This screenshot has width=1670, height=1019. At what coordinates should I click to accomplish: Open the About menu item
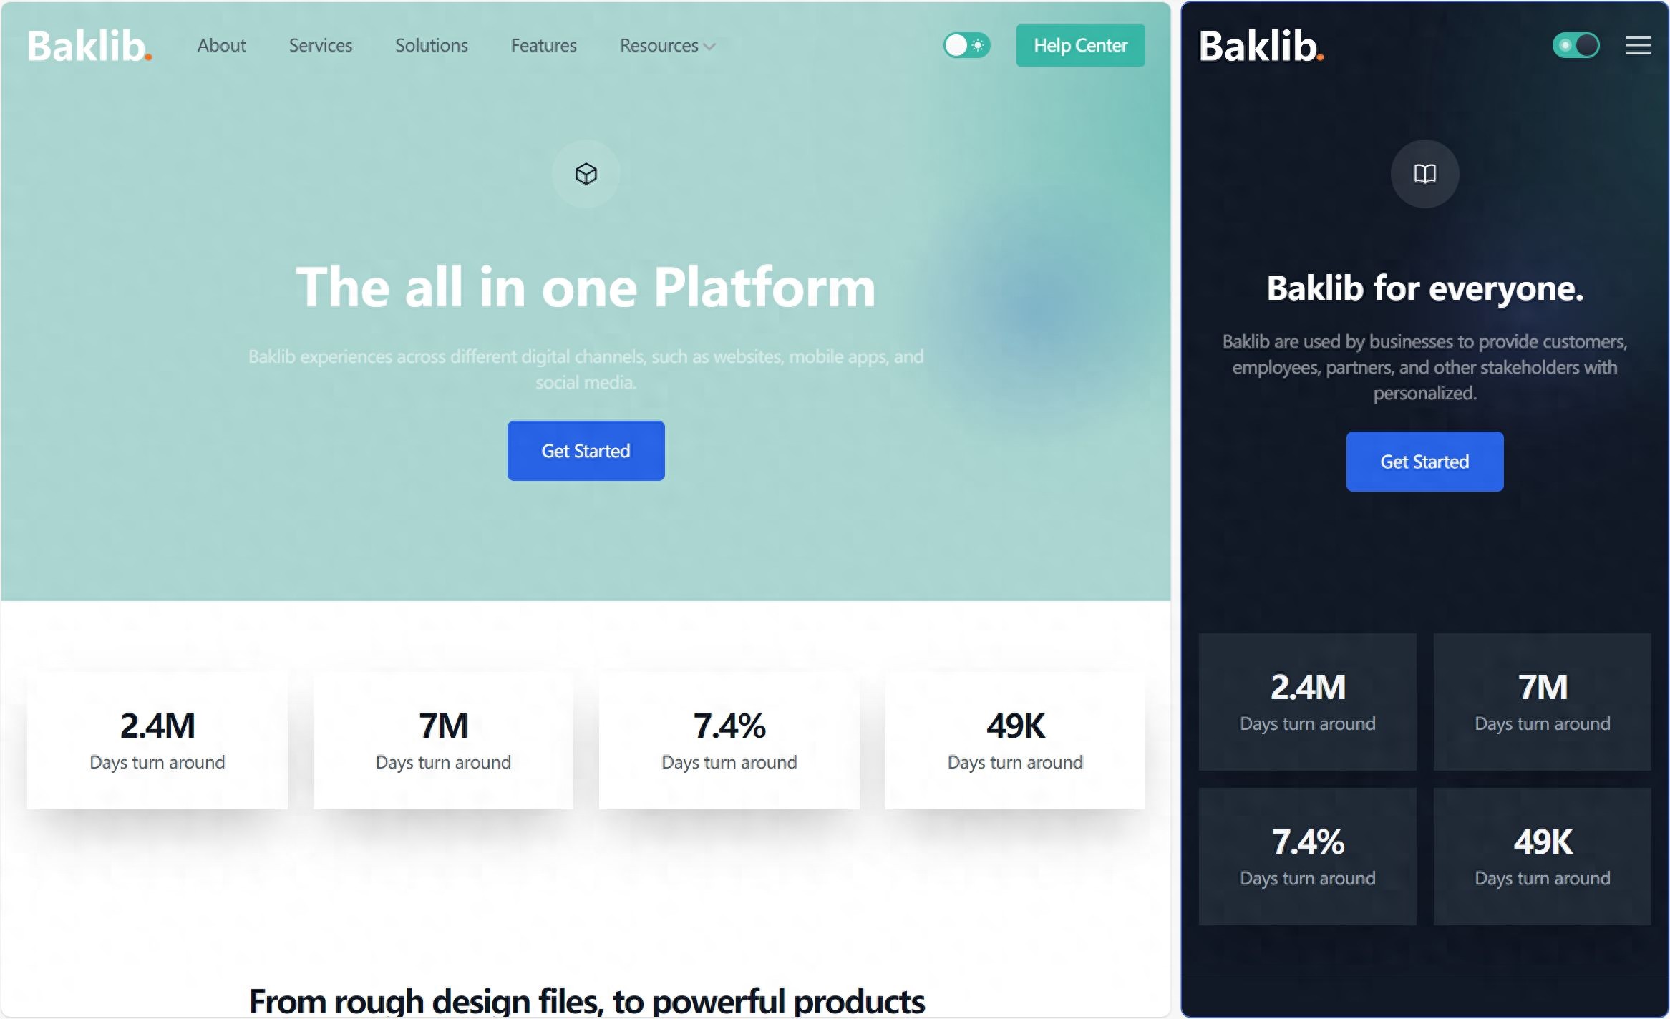221,45
